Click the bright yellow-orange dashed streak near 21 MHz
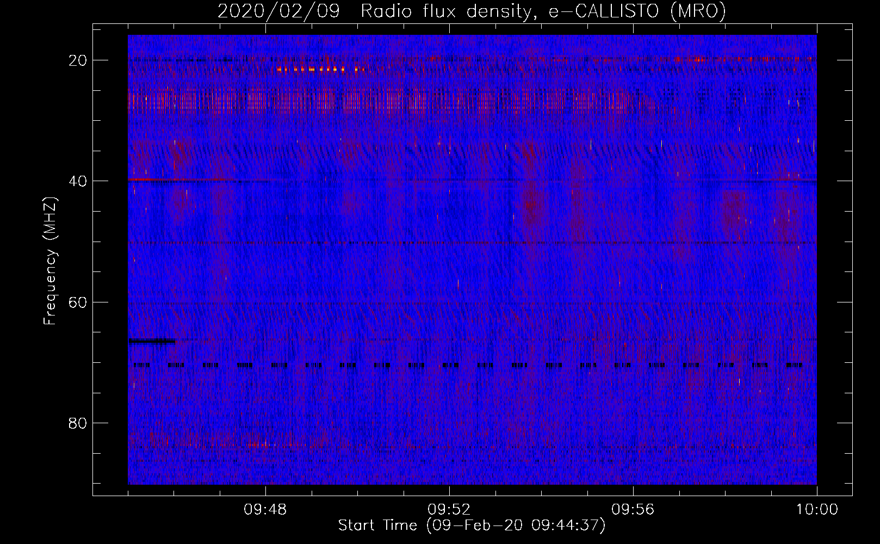The image size is (880, 544). (x=320, y=69)
